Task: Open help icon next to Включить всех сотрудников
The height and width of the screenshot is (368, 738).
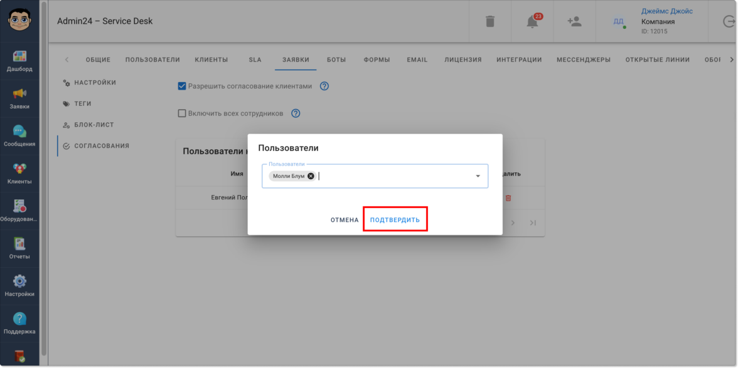Action: [296, 113]
